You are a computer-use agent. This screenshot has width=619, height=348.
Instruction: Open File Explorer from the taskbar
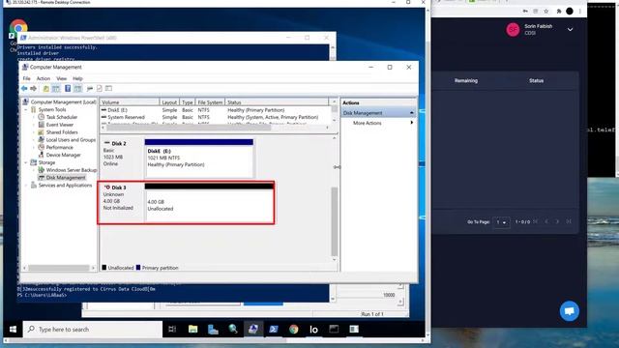(192, 329)
